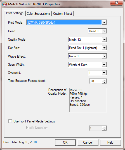The image size is (125, 150).
Task: Click the 'Dot Size:' label
Action: (14, 48)
